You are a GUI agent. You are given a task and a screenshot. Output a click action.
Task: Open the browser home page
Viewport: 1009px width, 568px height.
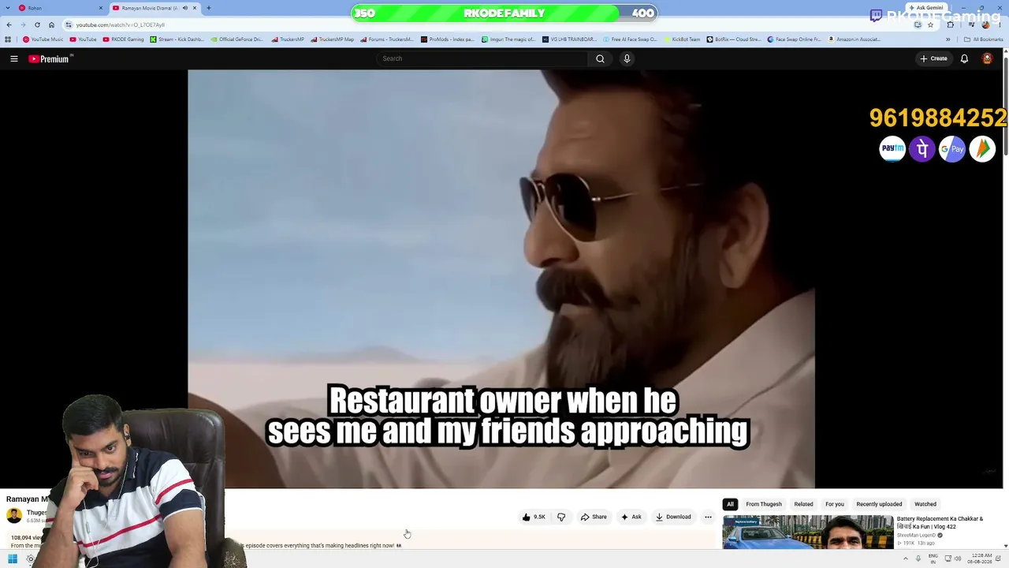pyautogui.click(x=51, y=24)
